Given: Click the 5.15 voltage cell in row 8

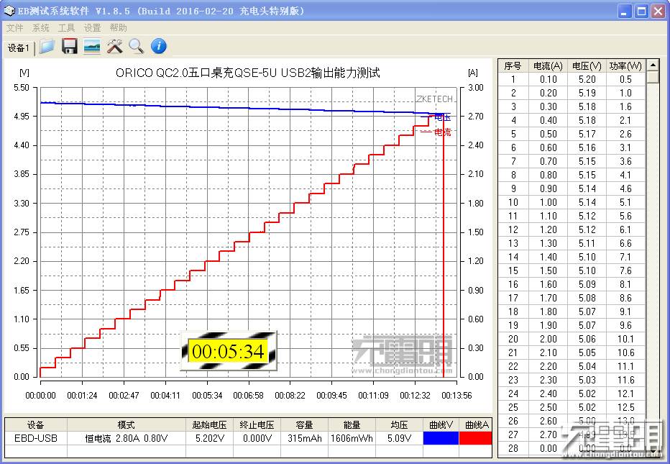Looking at the screenshot, I should coord(587,175).
